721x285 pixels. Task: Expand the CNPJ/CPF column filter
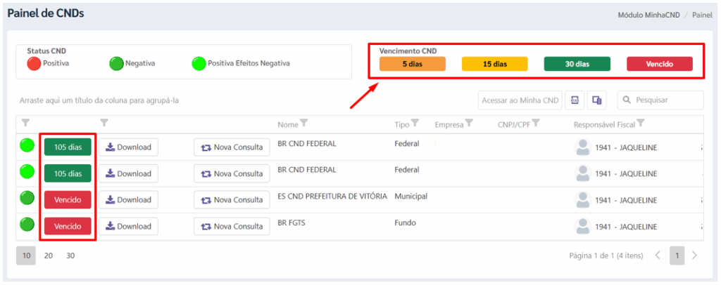tap(537, 124)
